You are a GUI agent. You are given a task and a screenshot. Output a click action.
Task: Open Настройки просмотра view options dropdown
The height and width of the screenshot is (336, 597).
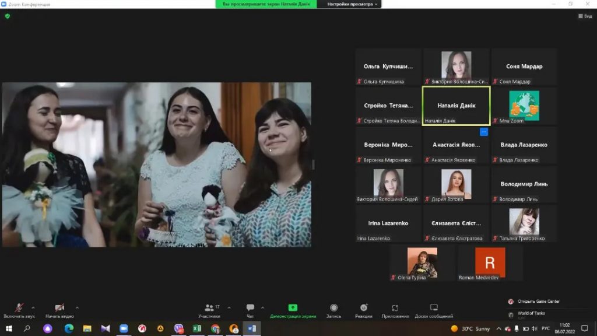pos(352,4)
